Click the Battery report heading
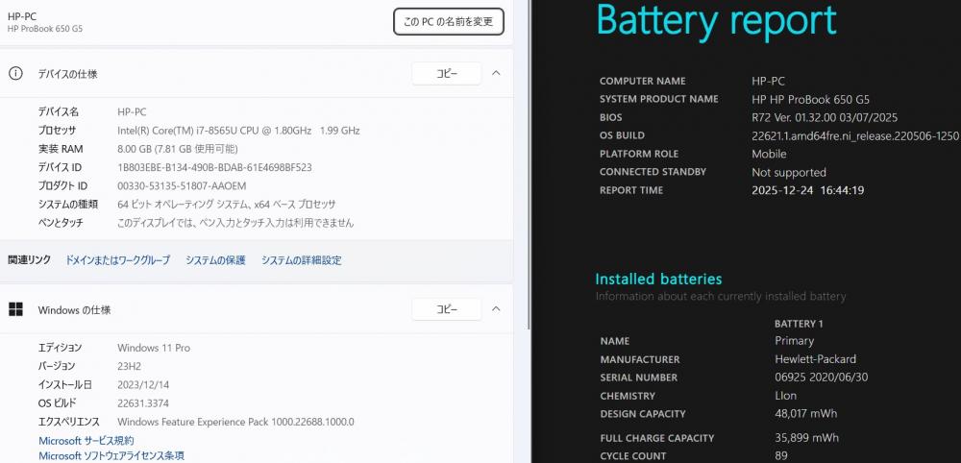The height and width of the screenshot is (463, 961). 716,19
